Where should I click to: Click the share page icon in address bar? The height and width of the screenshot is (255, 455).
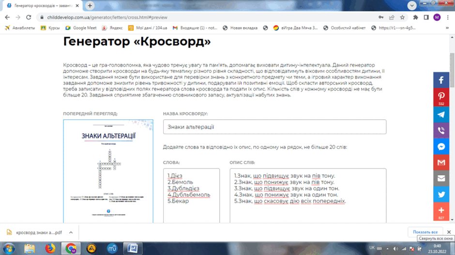click(x=392, y=17)
